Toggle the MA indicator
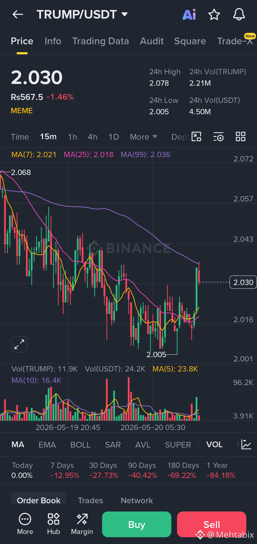The width and height of the screenshot is (257, 544). coord(18,445)
